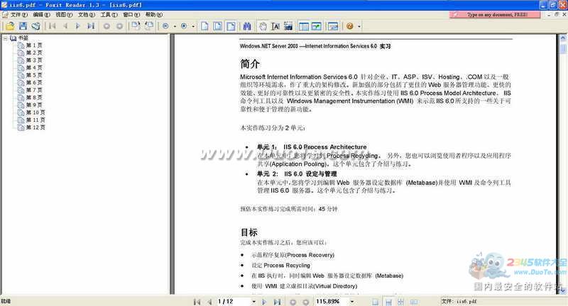Jump to last page using top toolbar
Image resolution: width=568 pixels, height=306 pixels.
[x=91, y=26]
